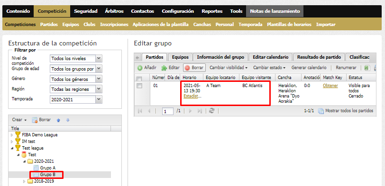Click the Editar puzzle icon
385x186 pixels.
(x=164, y=68)
